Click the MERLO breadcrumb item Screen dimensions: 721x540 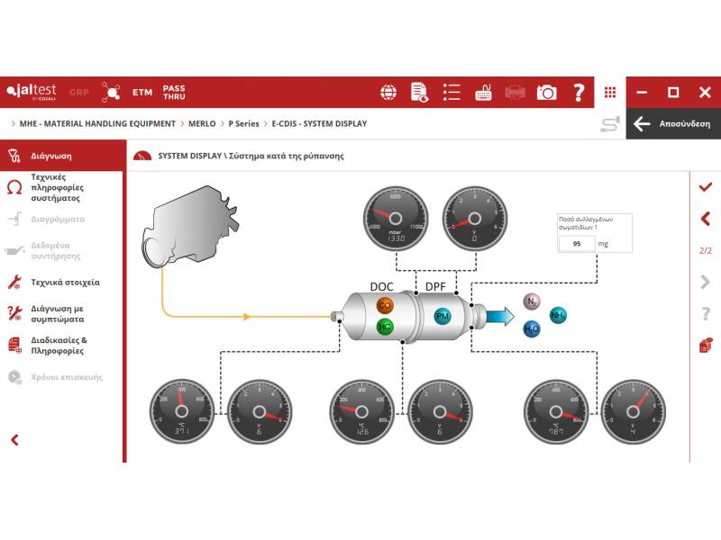tap(202, 124)
